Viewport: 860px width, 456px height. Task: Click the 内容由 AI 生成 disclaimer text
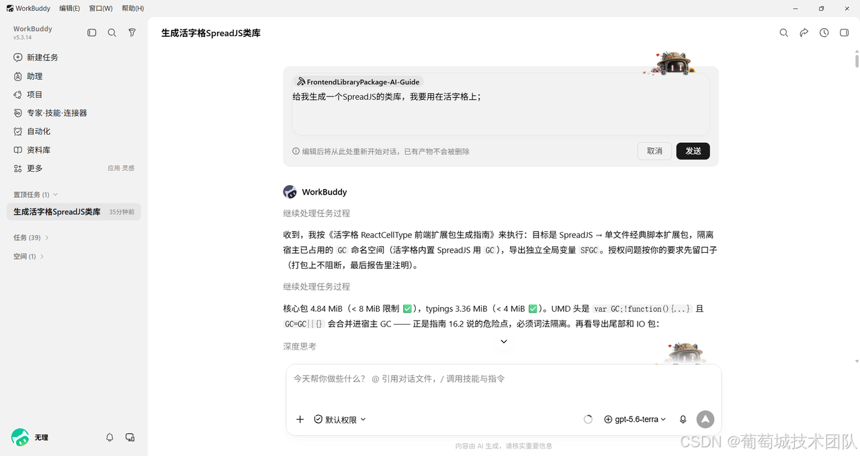[x=504, y=446]
